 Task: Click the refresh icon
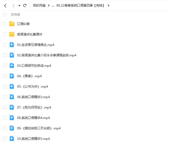25,5
